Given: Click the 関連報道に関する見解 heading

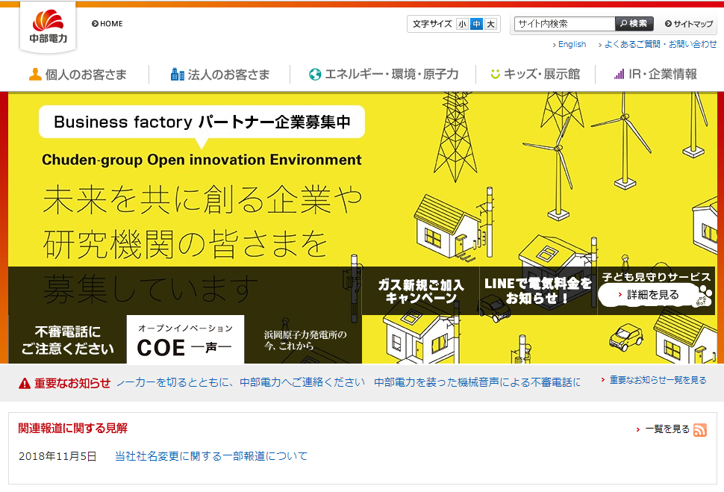Looking at the screenshot, I should click(73, 429).
